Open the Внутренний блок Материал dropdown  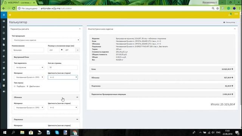click(29, 77)
